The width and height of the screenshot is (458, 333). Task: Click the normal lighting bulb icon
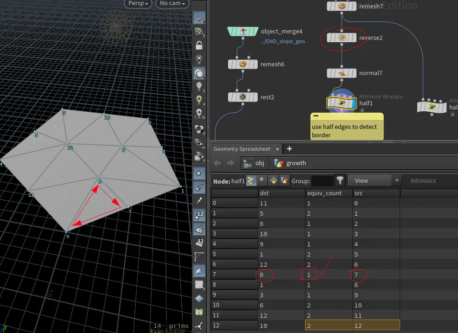click(x=199, y=86)
